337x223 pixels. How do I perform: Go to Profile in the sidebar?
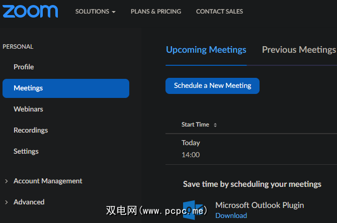[24, 67]
